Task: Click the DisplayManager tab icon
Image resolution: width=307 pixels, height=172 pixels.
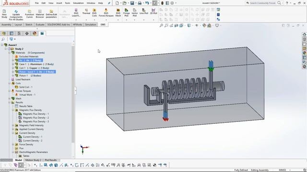Action: (x=35, y=33)
